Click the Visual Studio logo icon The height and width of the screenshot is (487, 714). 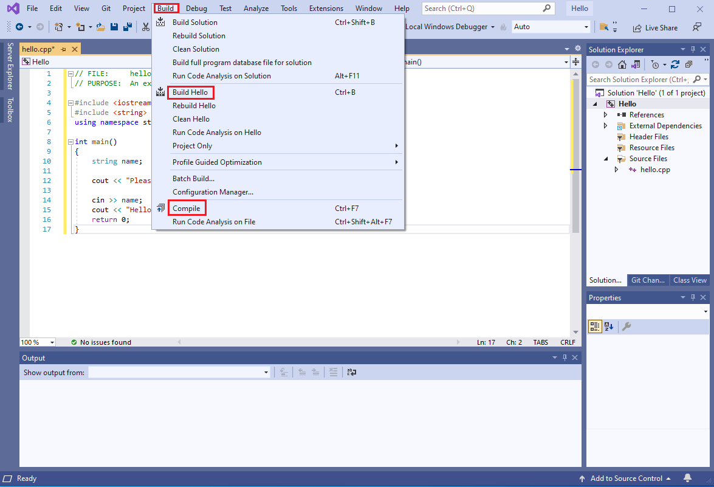point(13,8)
